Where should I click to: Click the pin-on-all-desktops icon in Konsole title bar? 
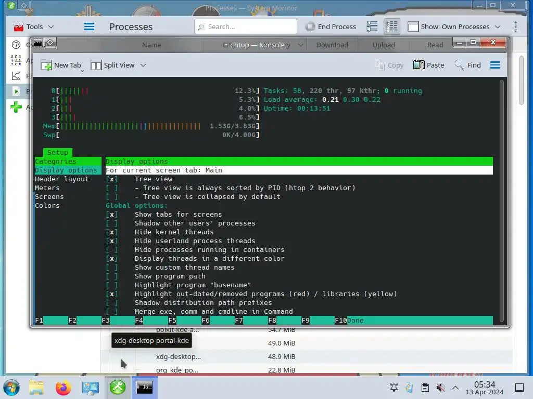[x=50, y=43]
